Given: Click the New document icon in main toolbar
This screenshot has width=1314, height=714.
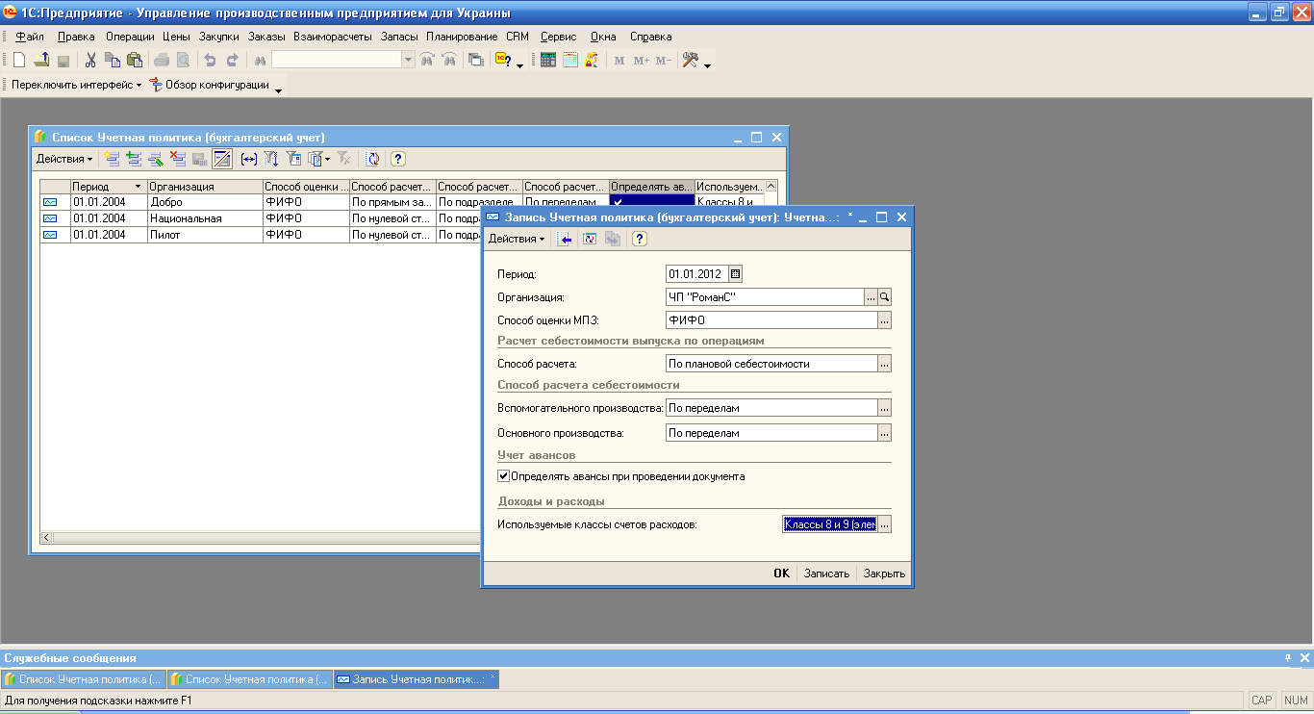Looking at the screenshot, I should [19, 60].
